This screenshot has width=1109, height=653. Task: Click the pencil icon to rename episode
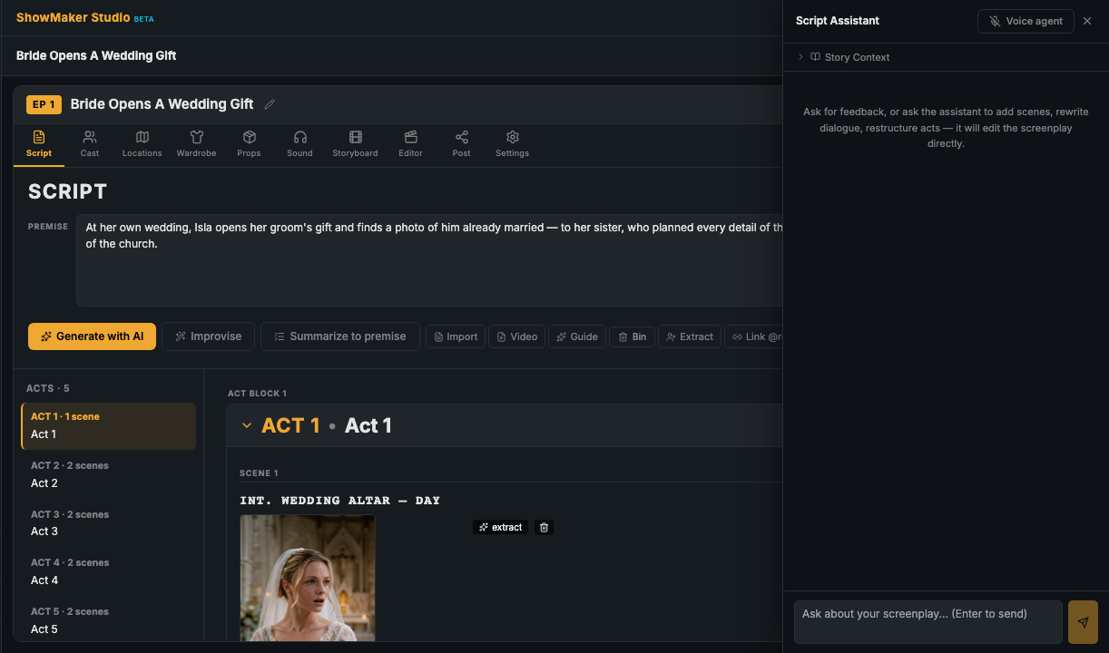pyautogui.click(x=270, y=104)
